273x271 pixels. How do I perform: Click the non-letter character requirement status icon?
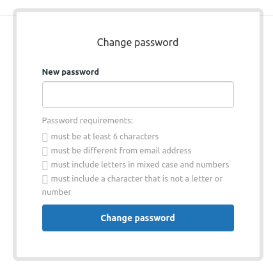[45, 180]
